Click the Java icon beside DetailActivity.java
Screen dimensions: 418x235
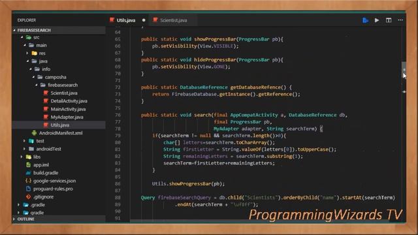(x=46, y=101)
